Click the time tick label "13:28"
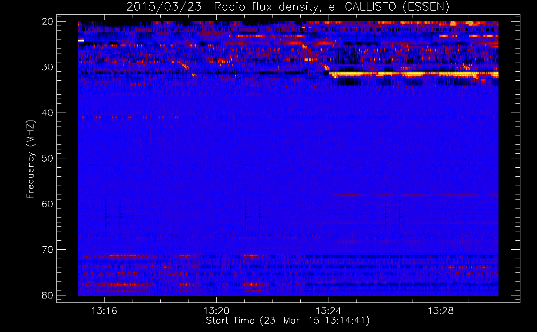 click(x=441, y=311)
